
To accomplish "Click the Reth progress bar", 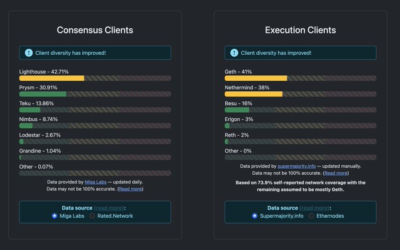I will (x=301, y=141).
